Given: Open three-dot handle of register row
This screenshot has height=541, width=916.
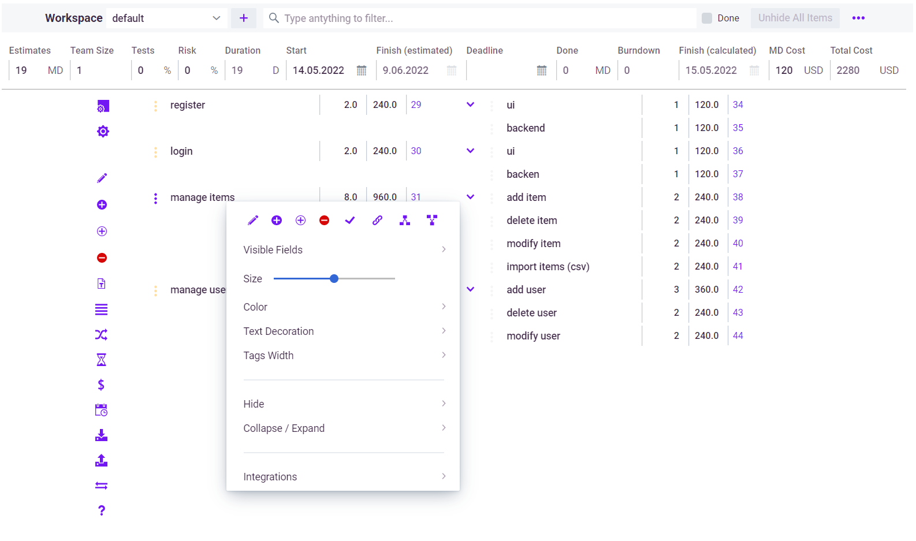Looking at the screenshot, I should (x=155, y=106).
